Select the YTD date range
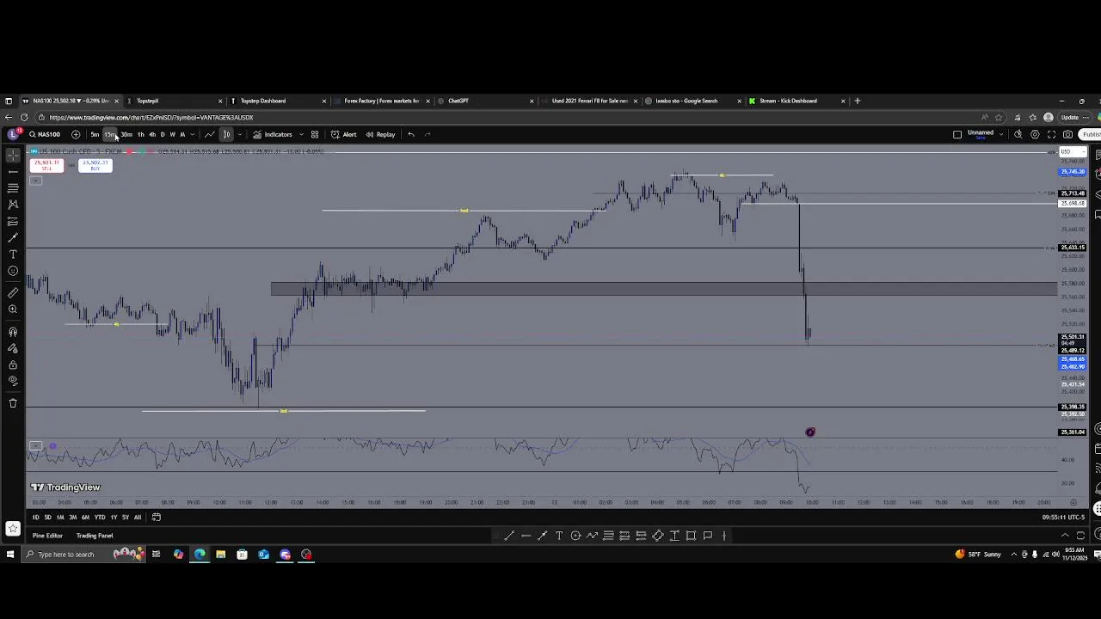This screenshot has height=619, width=1101. pos(100,518)
